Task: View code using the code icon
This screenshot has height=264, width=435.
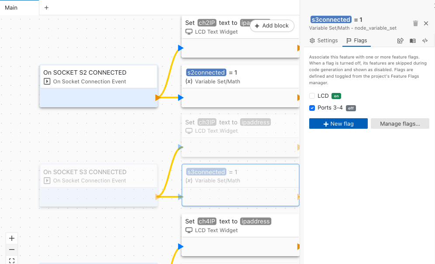Action: point(425,41)
